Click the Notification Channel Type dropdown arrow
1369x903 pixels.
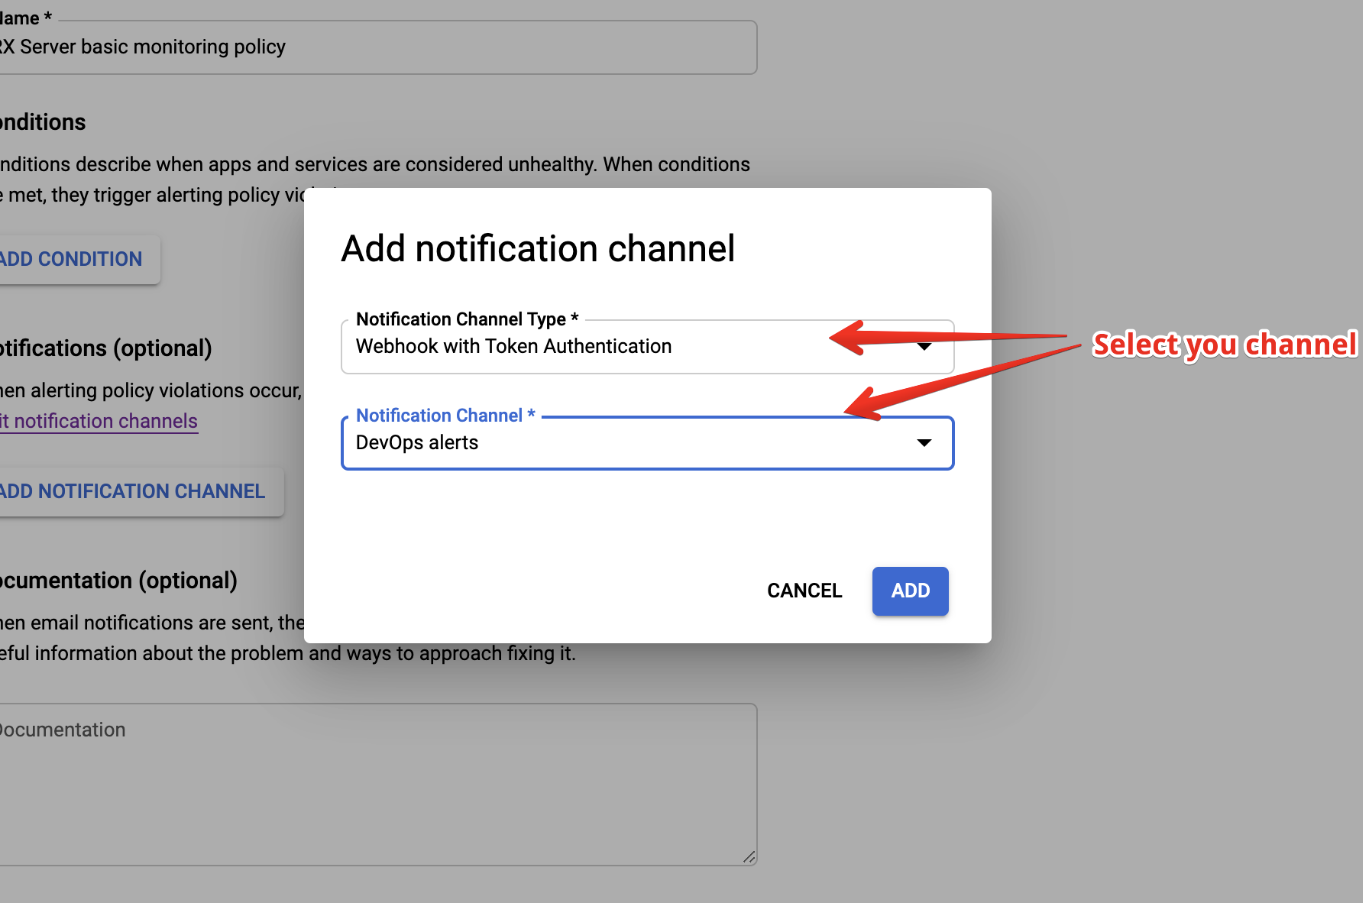pyautogui.click(x=924, y=347)
